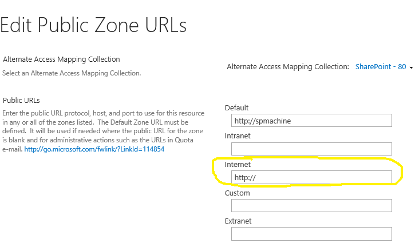
Task: Click the Alternate Access Mapping Collection: dropdown label
Action: click(288, 67)
